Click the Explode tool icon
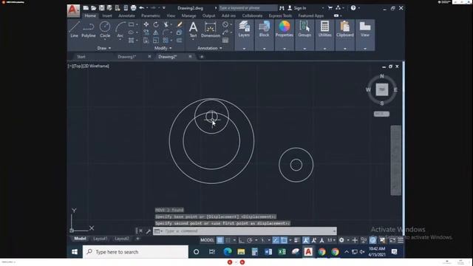This screenshot has width=473, height=266. click(179, 33)
